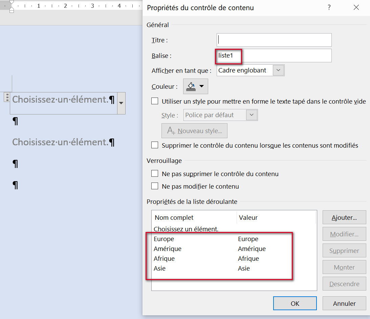Open the Couleur dropdown arrow
370x319 pixels.
tap(202, 86)
